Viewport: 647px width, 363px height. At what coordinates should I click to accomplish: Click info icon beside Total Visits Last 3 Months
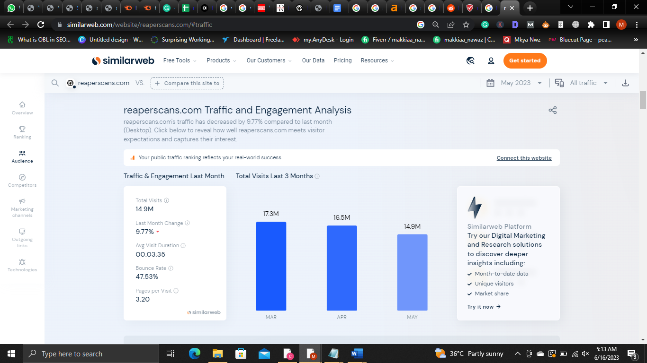click(x=317, y=176)
